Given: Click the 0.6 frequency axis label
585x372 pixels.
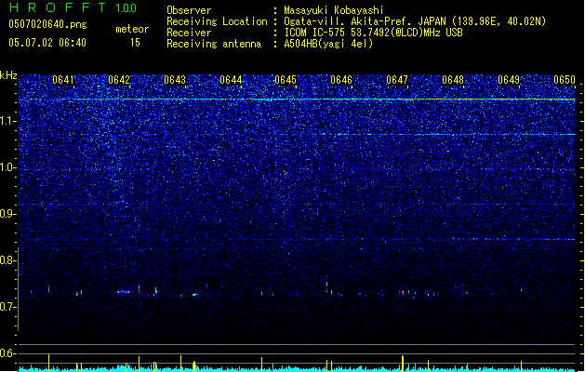Looking at the screenshot, I should tap(8, 353).
